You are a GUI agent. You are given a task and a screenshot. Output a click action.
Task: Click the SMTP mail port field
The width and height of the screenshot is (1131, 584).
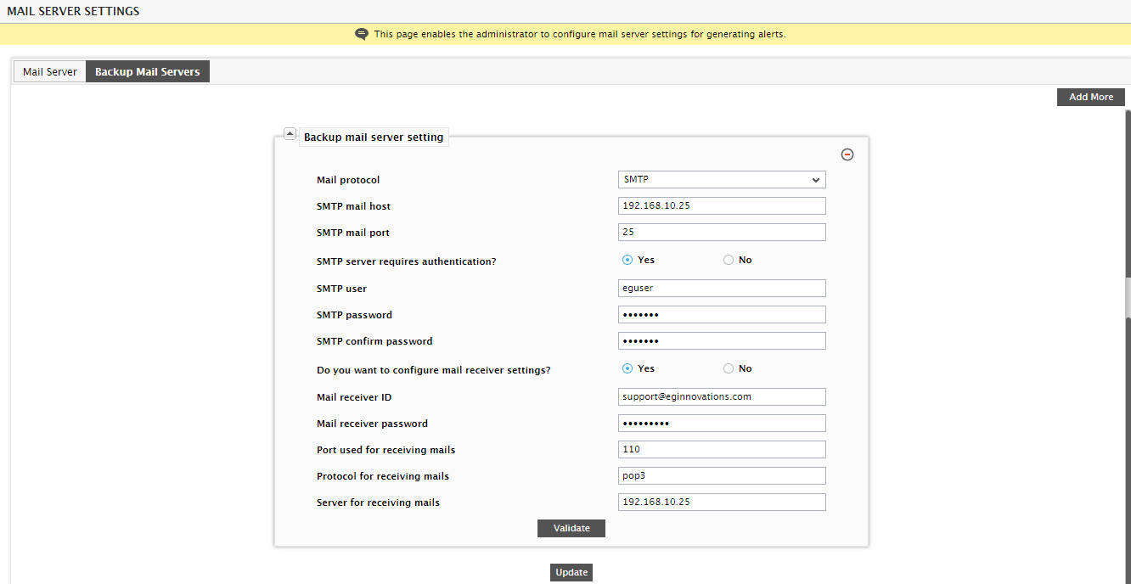[x=722, y=233]
